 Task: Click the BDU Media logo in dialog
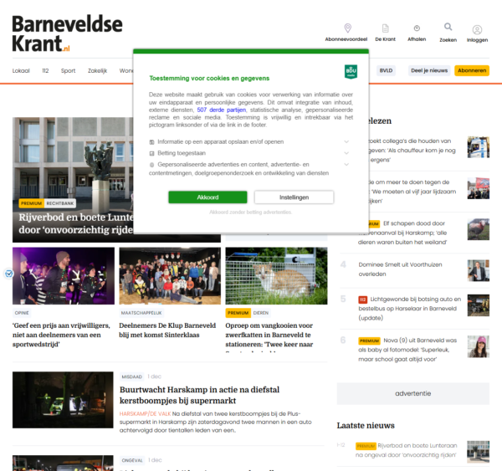tap(351, 71)
